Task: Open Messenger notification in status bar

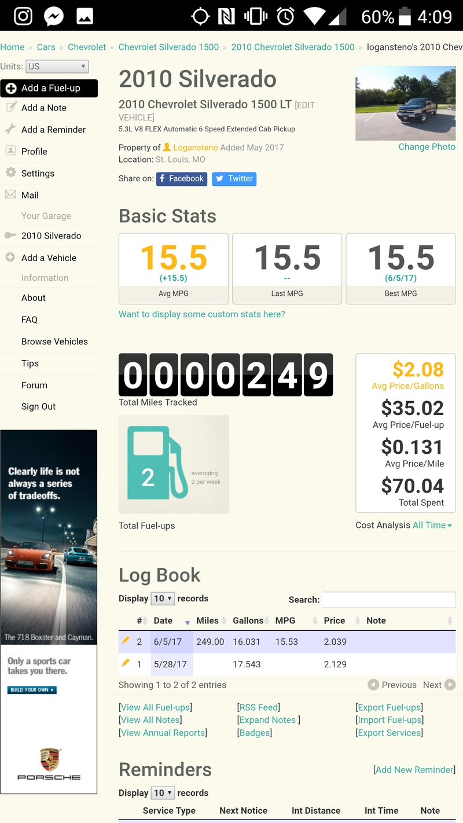Action: coord(54,16)
